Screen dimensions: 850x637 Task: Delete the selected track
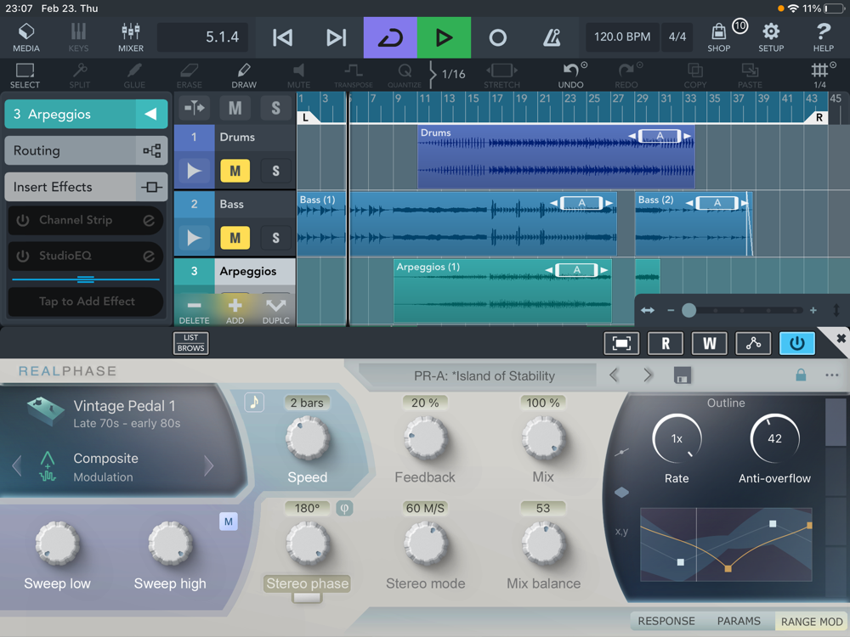194,311
